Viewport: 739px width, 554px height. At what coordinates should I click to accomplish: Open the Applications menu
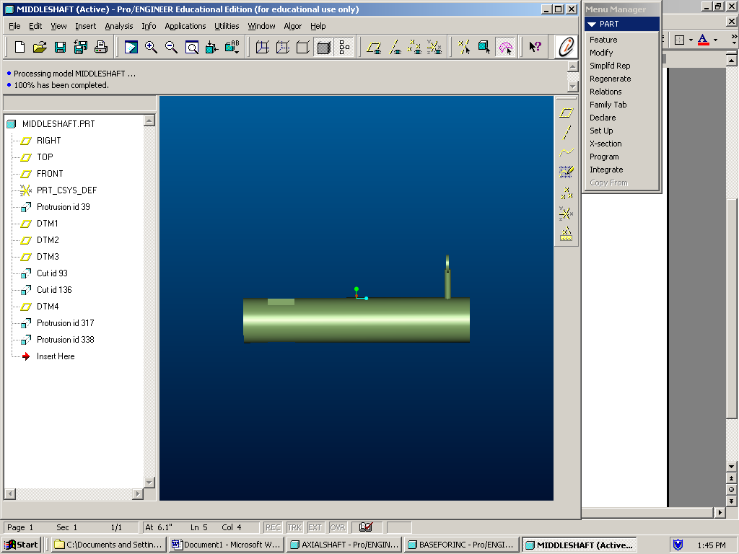coord(185,26)
